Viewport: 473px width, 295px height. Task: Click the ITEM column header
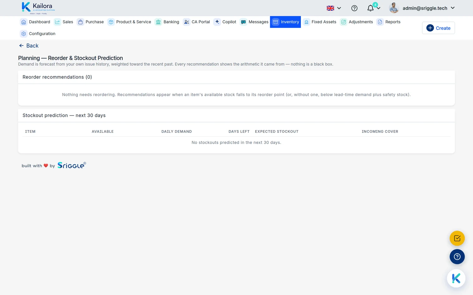pos(30,132)
